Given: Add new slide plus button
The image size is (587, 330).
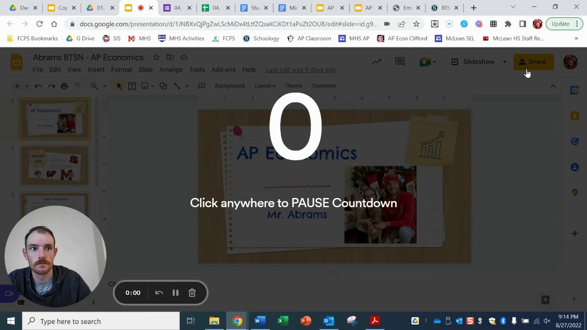Looking at the screenshot, I should point(17,86).
